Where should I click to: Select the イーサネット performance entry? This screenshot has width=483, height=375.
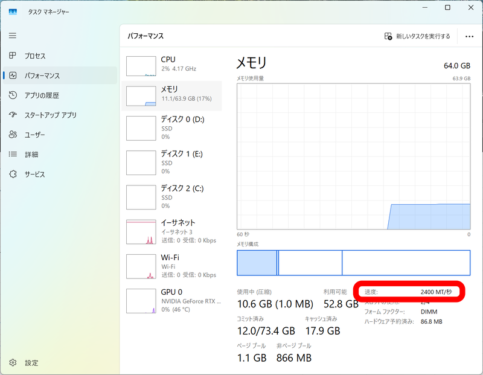point(171,231)
